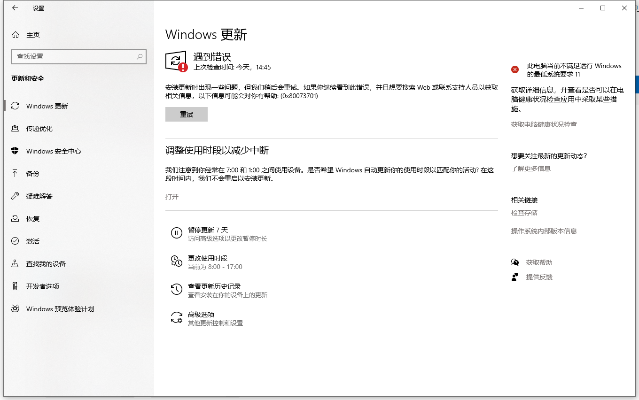Click the 高级选项 advanced options icon
The width and height of the screenshot is (639, 400).
[177, 318]
